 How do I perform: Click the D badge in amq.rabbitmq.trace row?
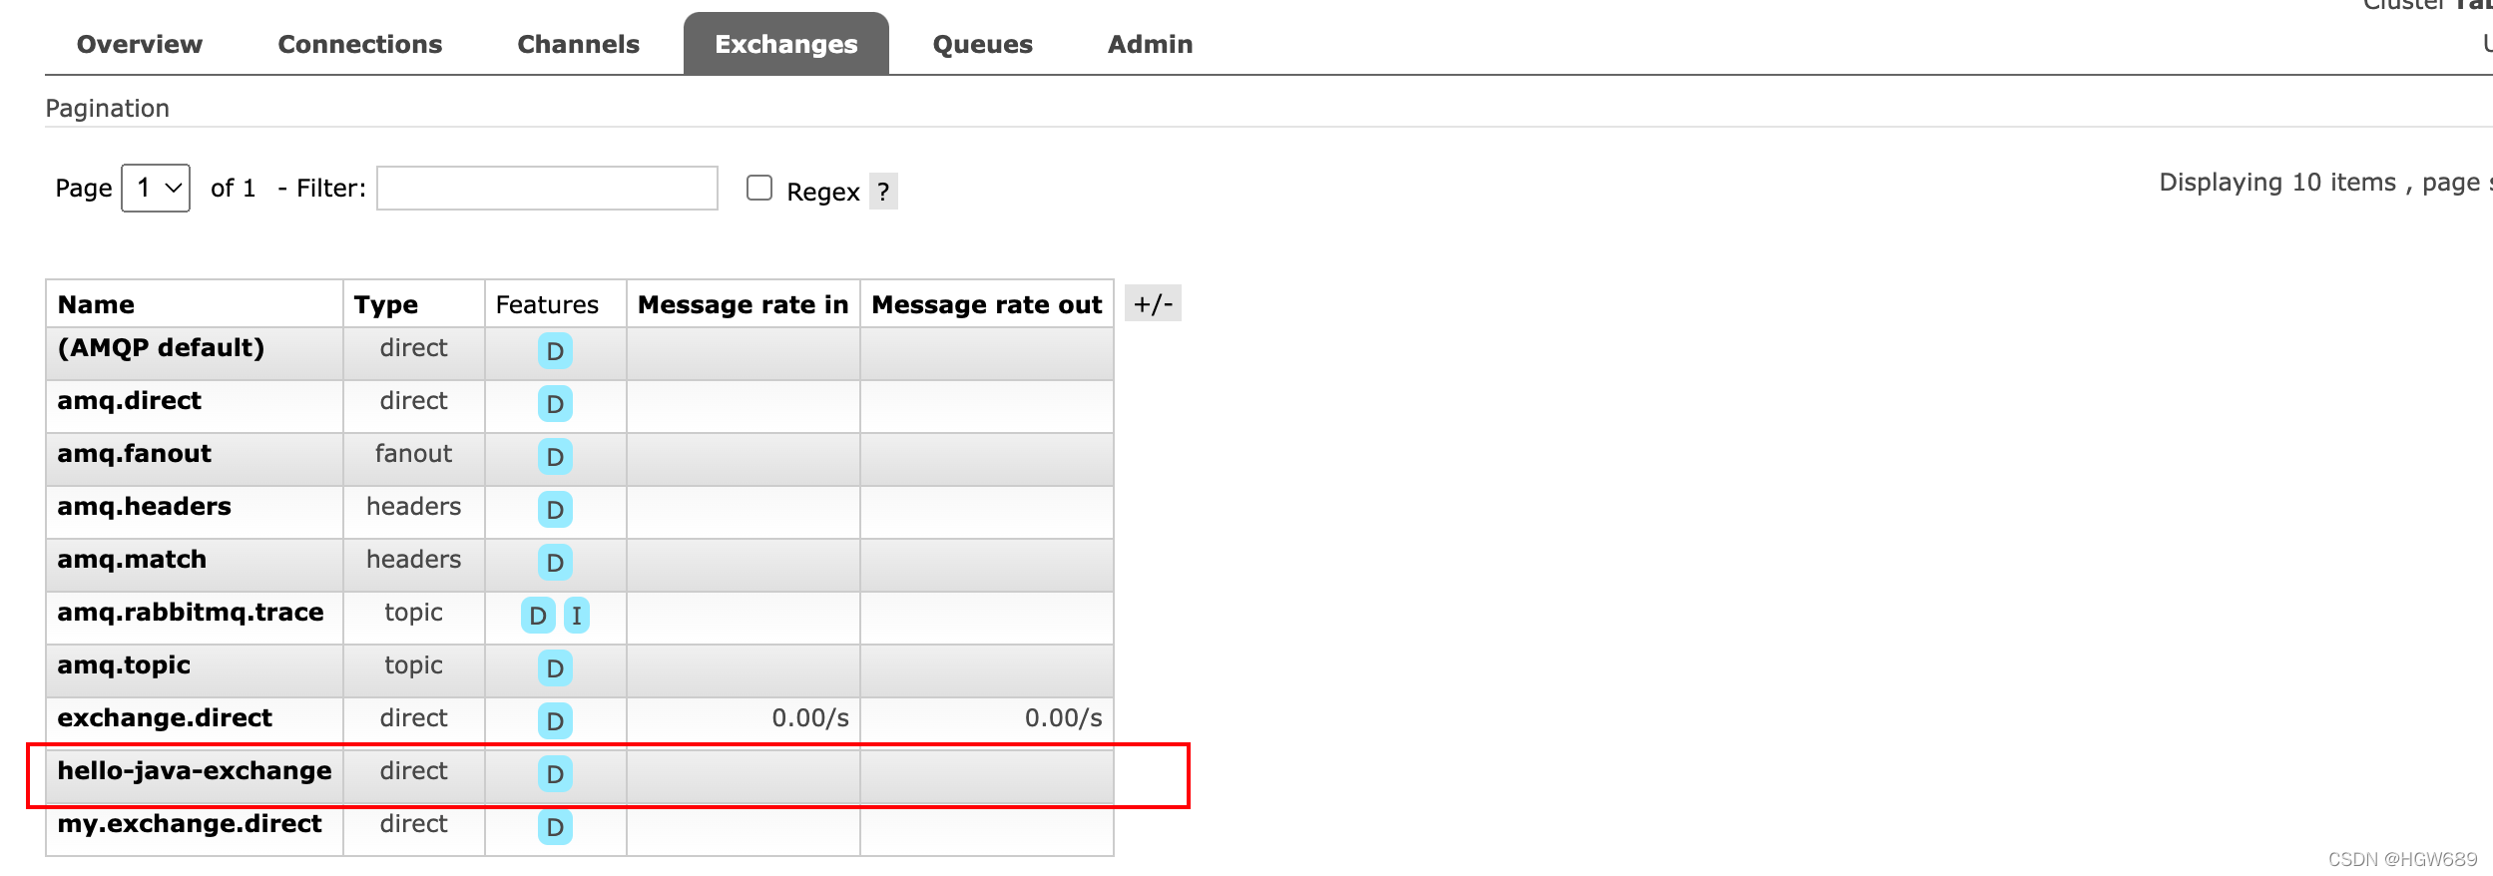[538, 616]
